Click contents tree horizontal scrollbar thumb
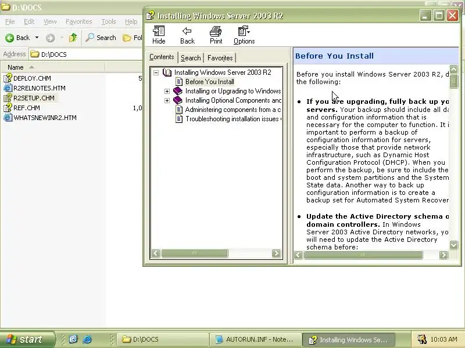Image resolution: width=465 pixels, height=348 pixels. tap(194, 253)
